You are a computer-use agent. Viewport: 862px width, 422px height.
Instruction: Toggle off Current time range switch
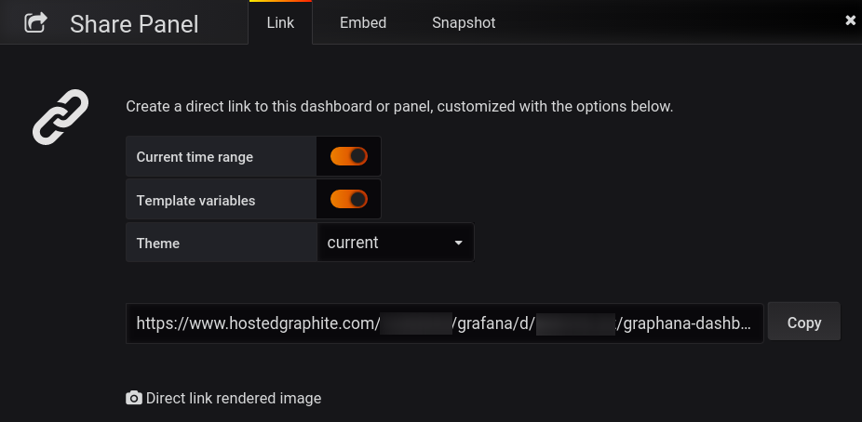(348, 156)
